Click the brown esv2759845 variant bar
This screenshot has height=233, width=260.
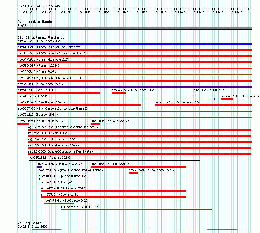(134, 75)
